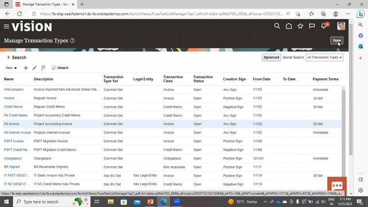
Task: Open Outlook icon in Edge sidebar
Action: [x=361, y=46]
